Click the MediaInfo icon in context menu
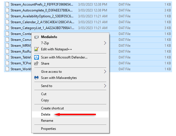 click(x=36, y=37)
